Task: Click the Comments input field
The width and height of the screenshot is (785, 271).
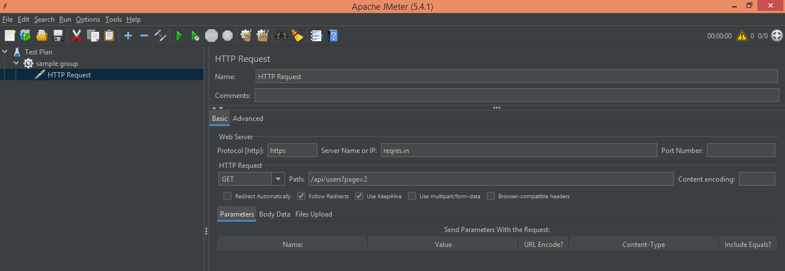Action: pyautogui.click(x=517, y=95)
